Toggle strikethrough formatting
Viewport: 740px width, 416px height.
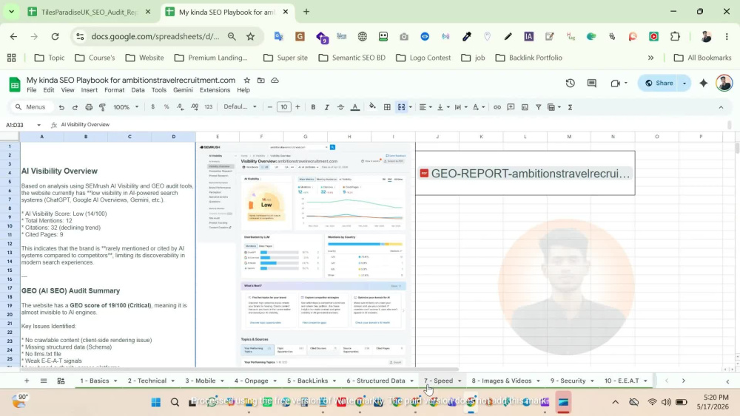pos(340,107)
